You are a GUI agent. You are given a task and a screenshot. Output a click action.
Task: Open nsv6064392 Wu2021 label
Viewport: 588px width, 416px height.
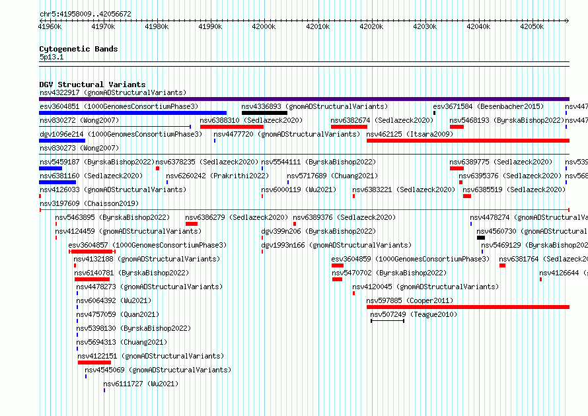point(114,300)
